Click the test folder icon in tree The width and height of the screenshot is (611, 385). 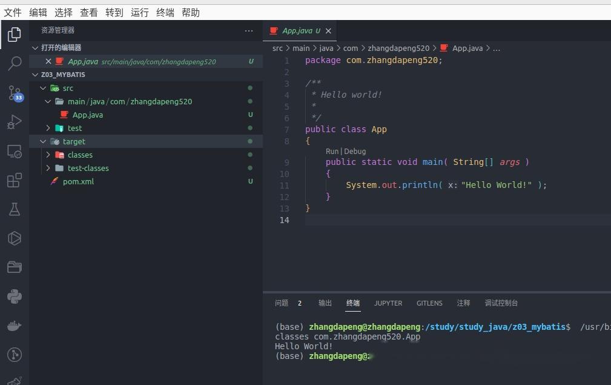(59, 128)
